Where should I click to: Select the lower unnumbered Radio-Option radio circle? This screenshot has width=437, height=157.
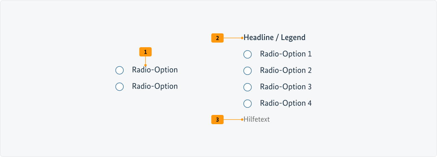point(120,87)
